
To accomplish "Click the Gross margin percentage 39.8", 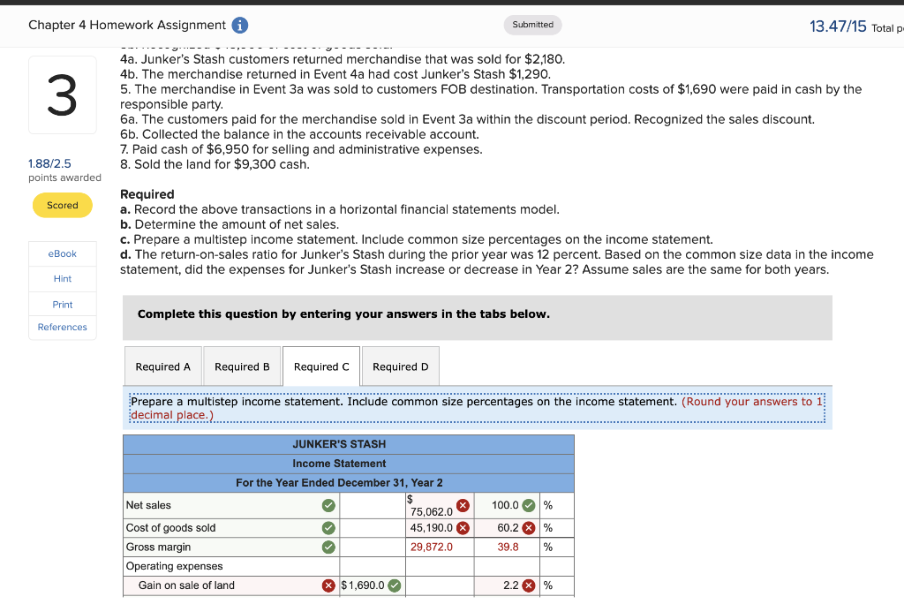I will 508,547.
